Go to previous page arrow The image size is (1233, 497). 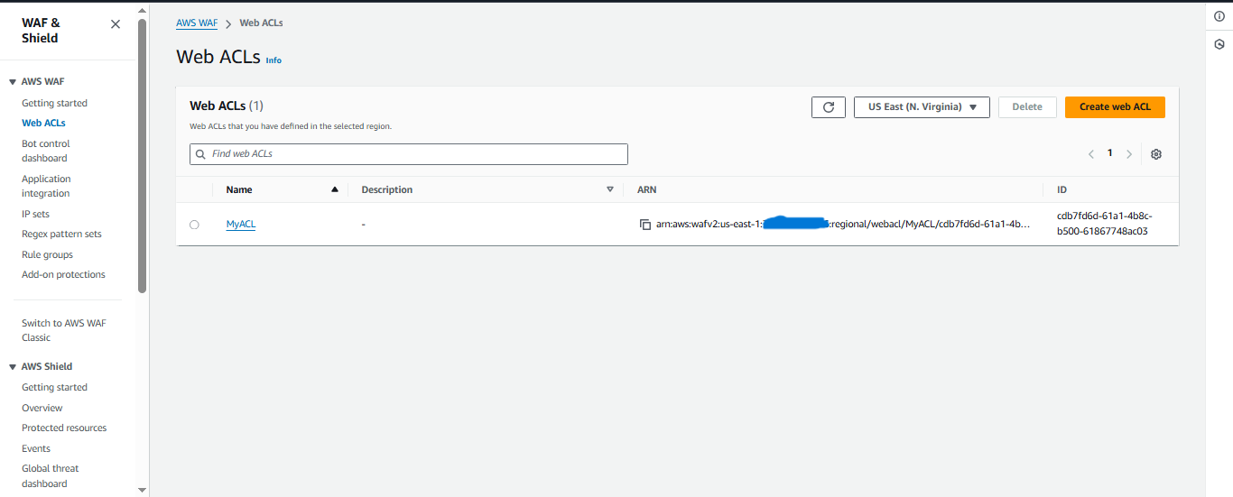tap(1091, 154)
